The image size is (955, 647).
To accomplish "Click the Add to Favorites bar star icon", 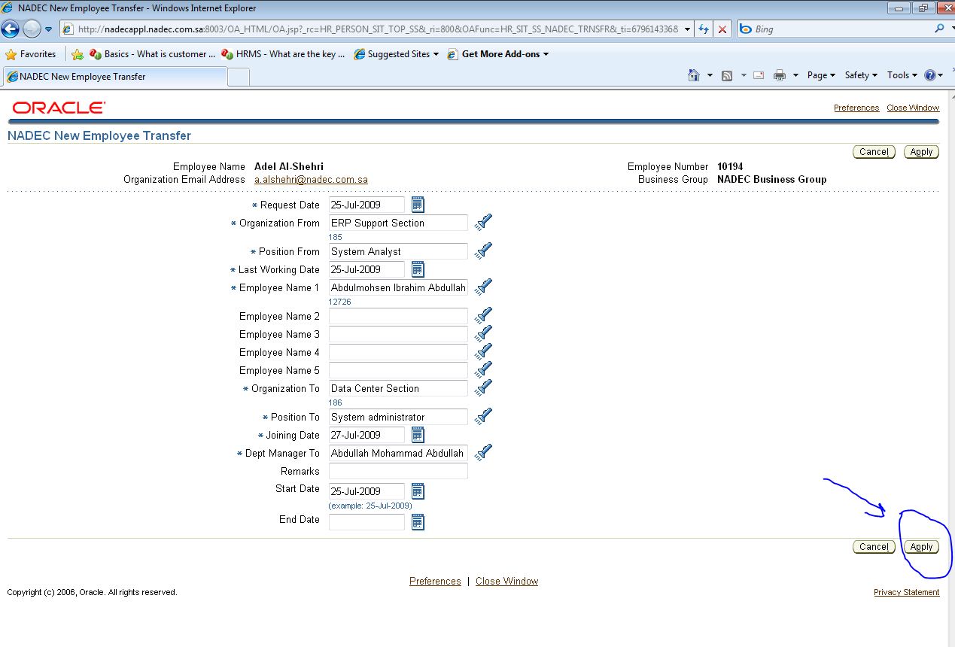I will (77, 54).
